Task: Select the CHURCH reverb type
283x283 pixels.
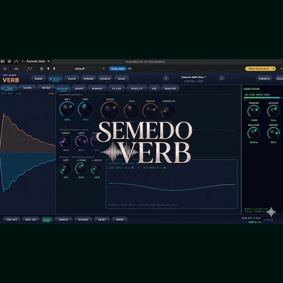Action: pos(105,79)
